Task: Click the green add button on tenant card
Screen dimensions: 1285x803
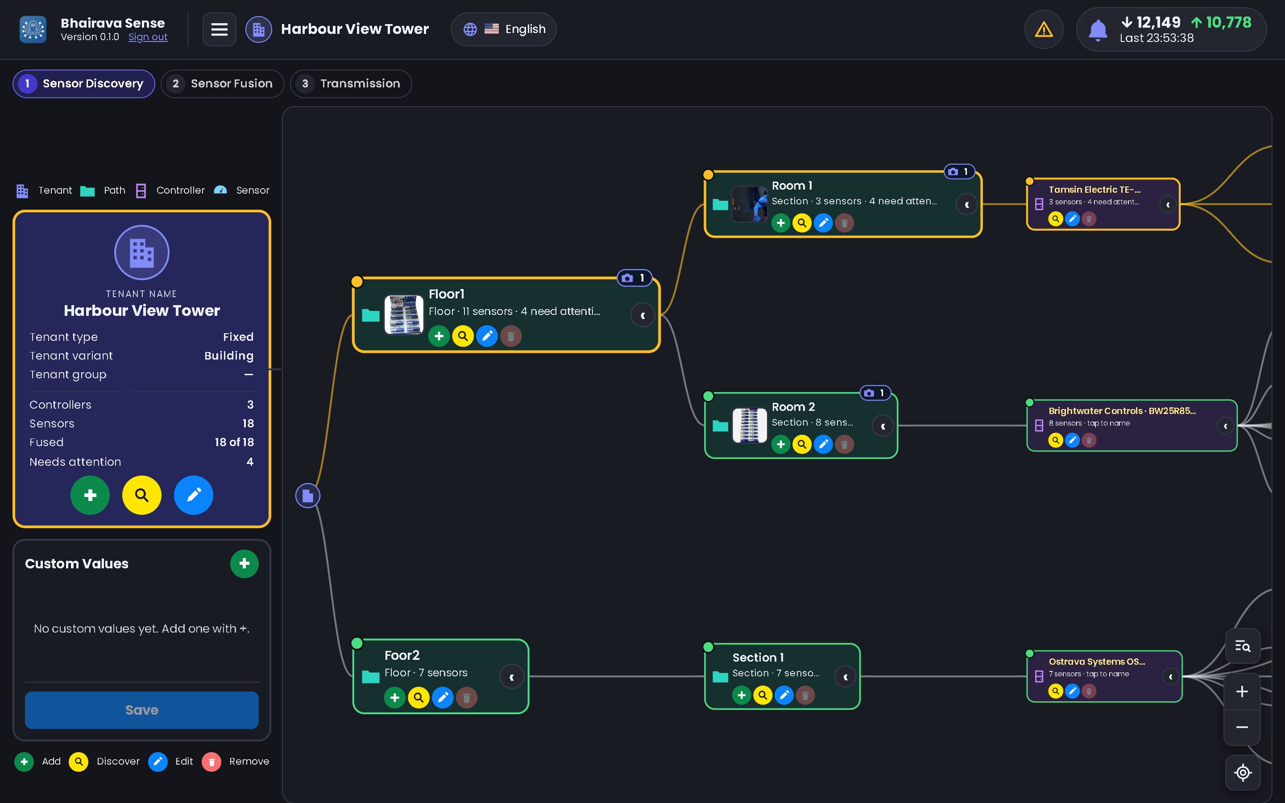Action: click(90, 495)
